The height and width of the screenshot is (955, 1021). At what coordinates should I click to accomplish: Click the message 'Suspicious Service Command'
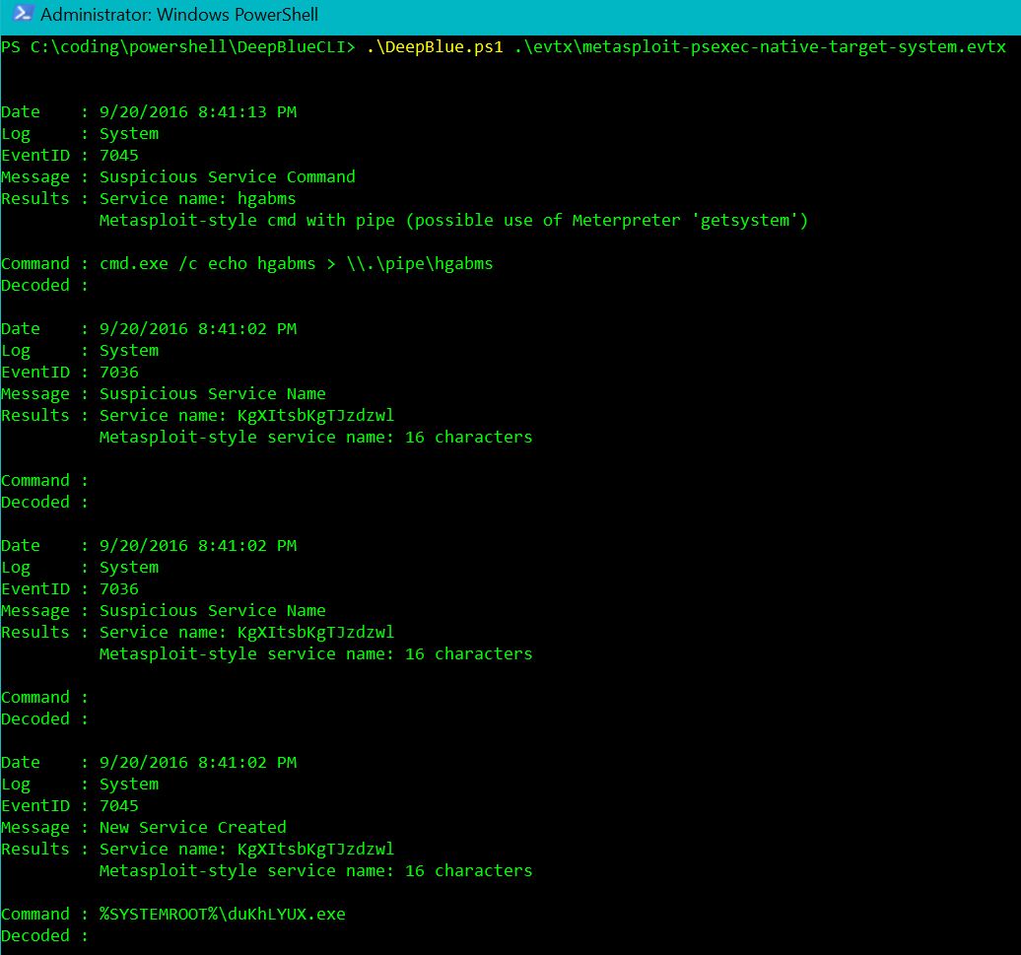click(228, 177)
